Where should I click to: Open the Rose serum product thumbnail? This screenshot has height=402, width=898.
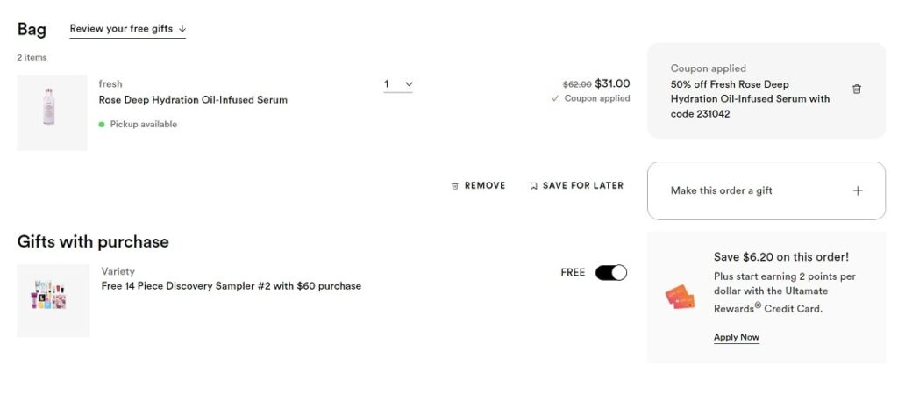[52, 112]
